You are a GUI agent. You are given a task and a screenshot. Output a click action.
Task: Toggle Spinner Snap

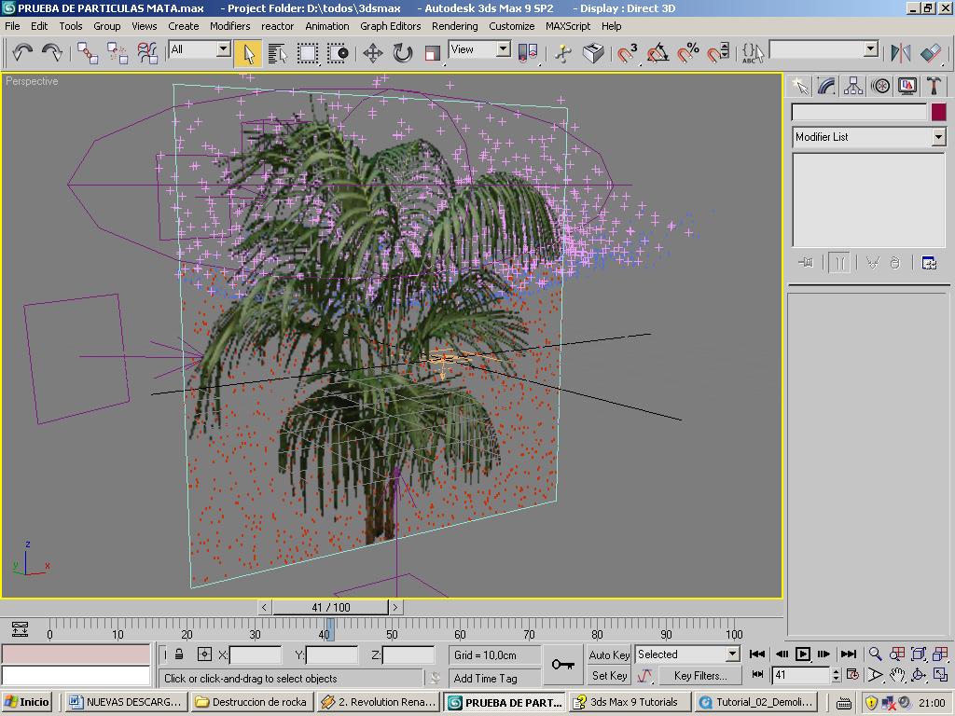click(x=718, y=53)
